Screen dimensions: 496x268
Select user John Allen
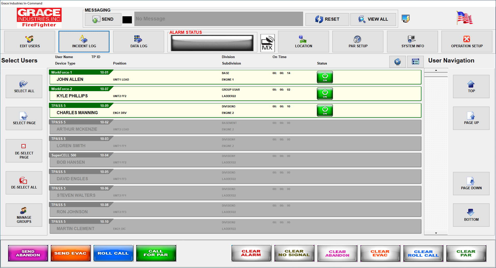235,77
